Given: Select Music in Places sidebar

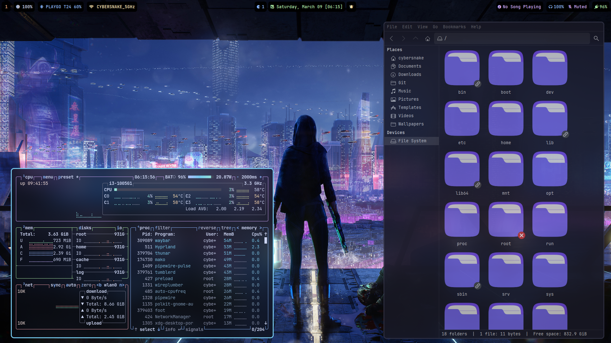Looking at the screenshot, I should [412, 91].
